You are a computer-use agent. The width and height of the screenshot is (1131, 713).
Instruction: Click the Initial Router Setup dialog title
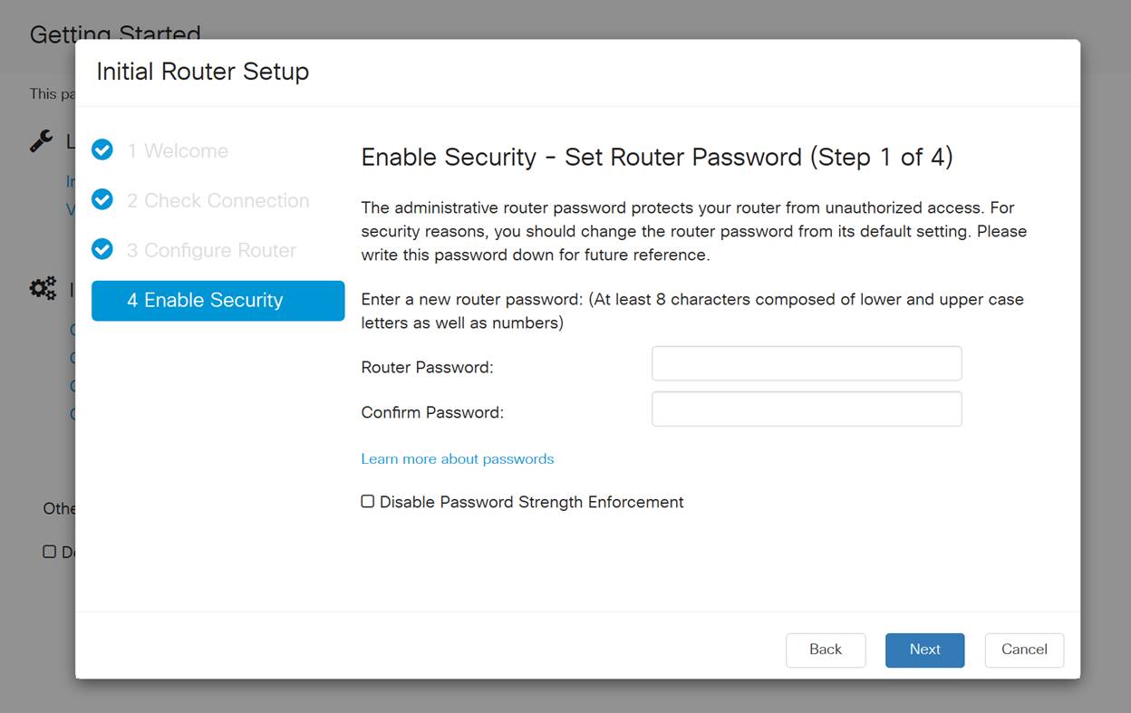point(203,72)
